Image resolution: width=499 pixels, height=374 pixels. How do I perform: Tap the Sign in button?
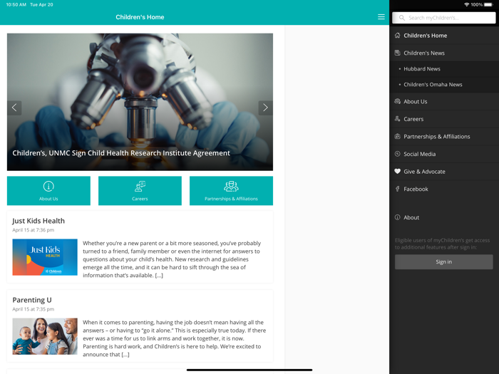pyautogui.click(x=443, y=261)
